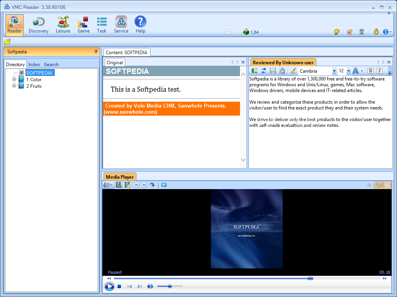
Task: Click the next media circle button
Action: (144, 185)
